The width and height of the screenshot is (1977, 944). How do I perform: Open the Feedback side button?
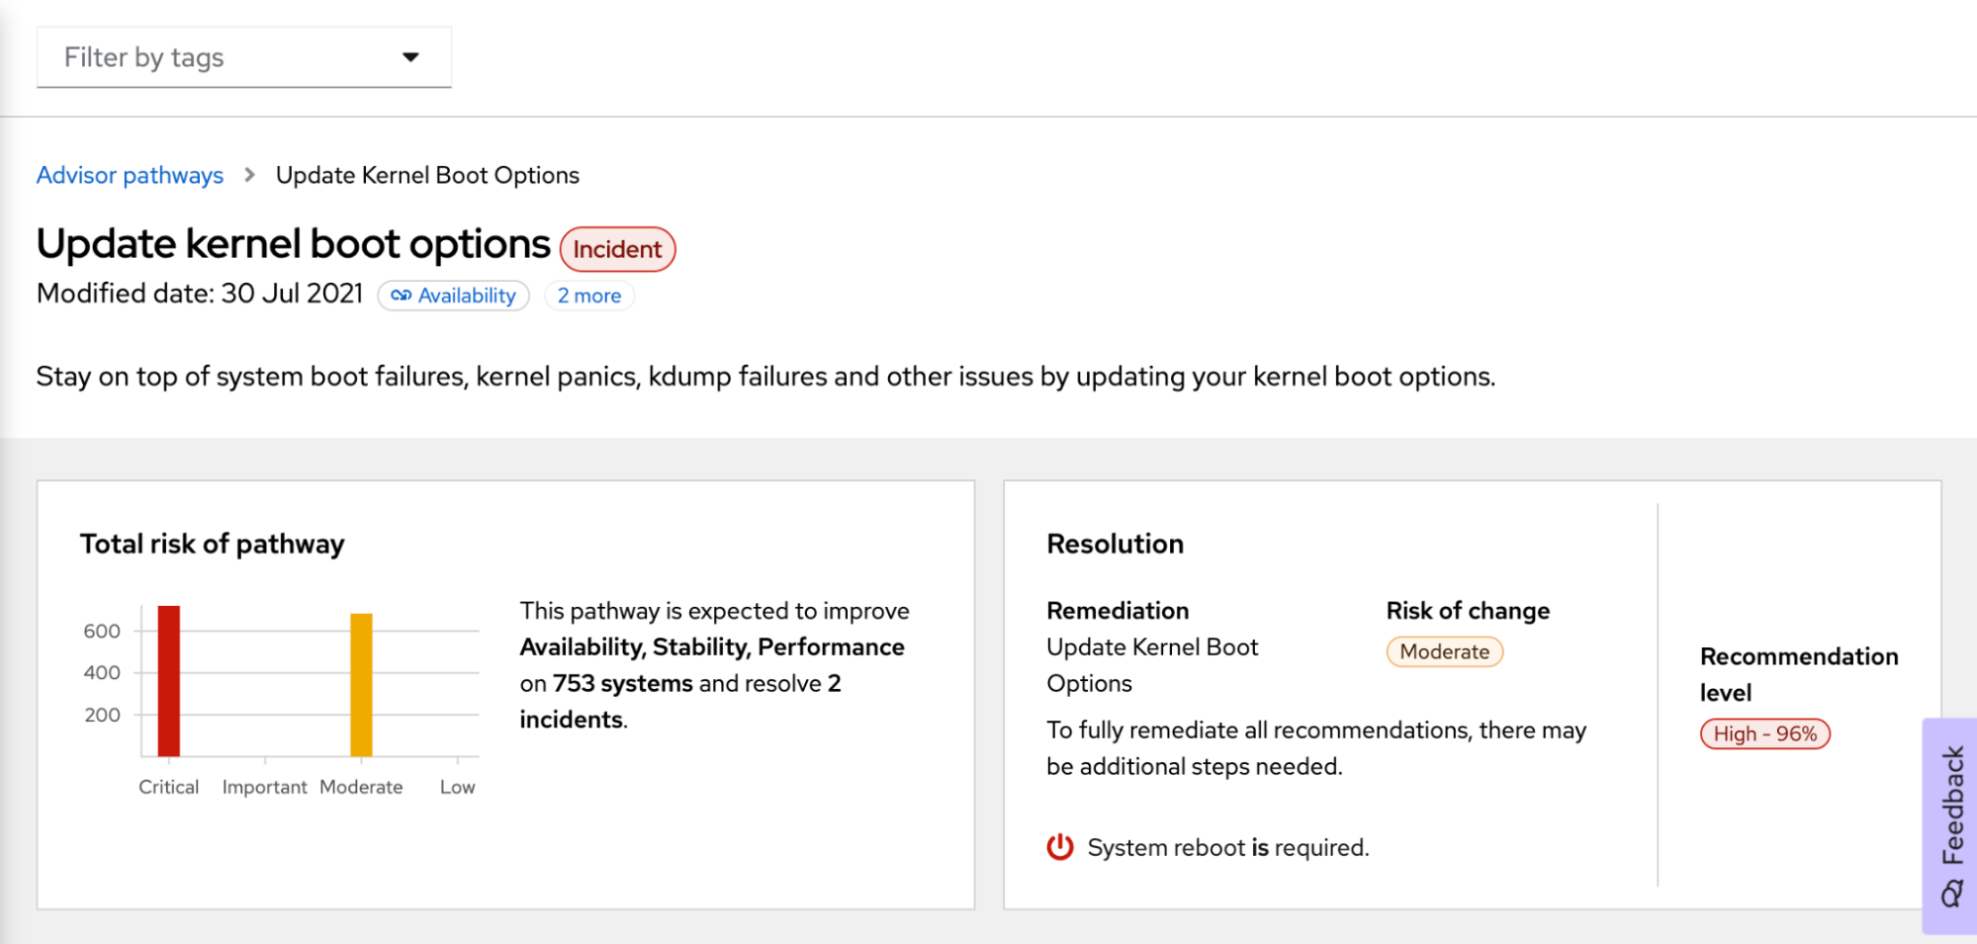(1951, 806)
